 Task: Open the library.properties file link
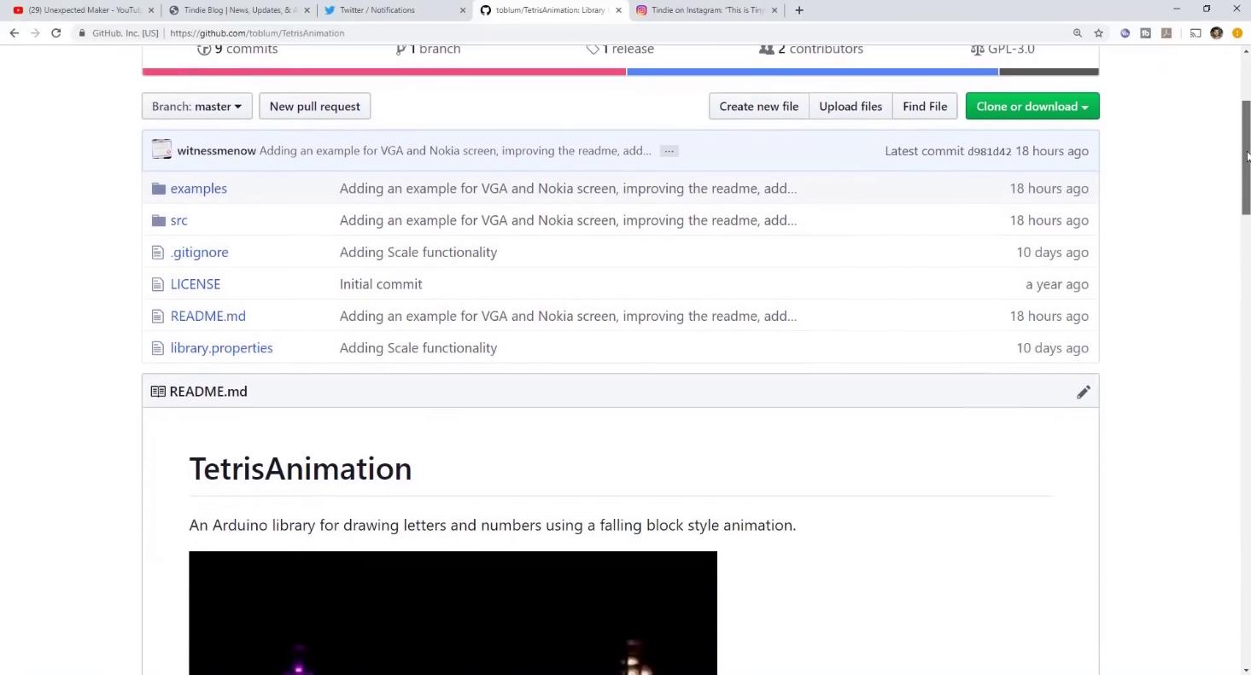tap(221, 348)
